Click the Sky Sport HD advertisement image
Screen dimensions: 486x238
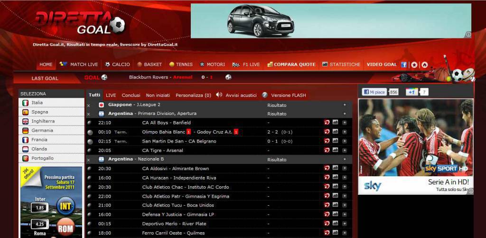415,146
